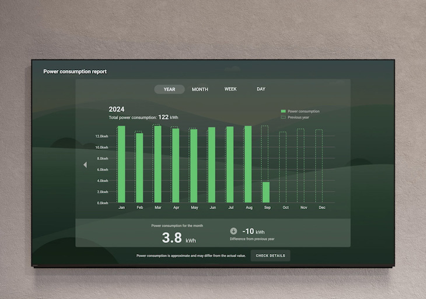Select the Apr consumption bar
Image resolution: width=426 pixels, height=299 pixels.
coord(176,165)
